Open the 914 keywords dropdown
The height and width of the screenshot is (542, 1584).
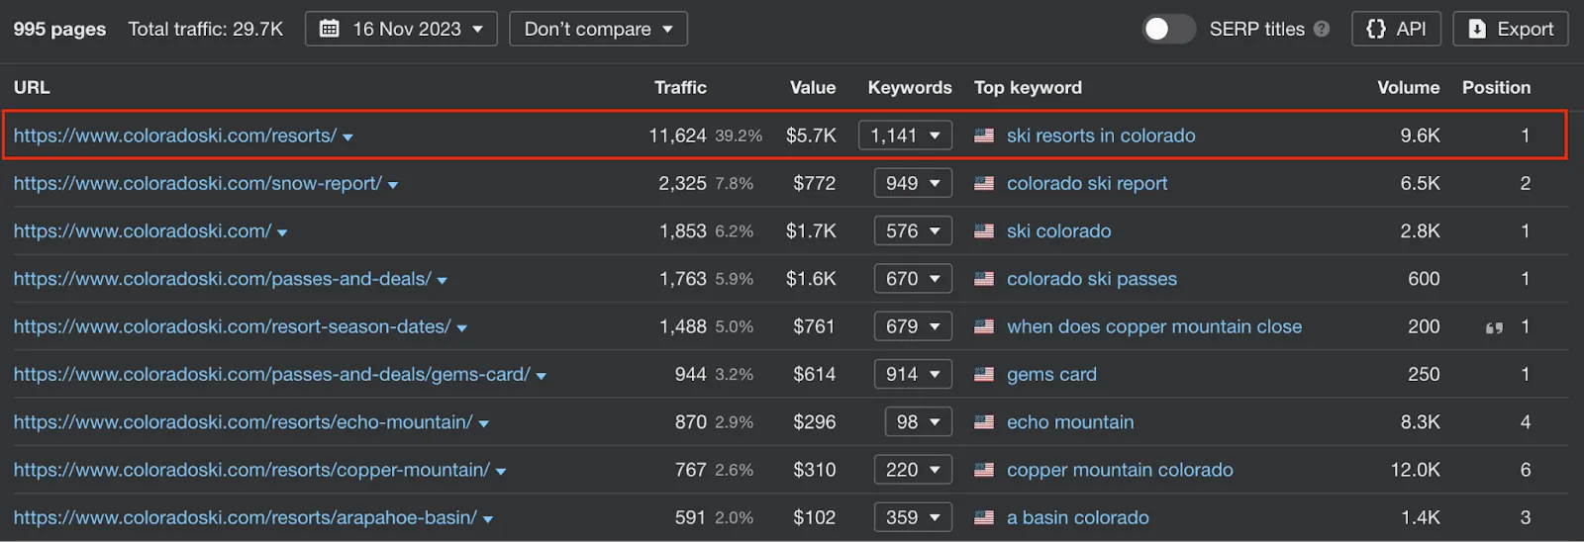pyautogui.click(x=913, y=374)
